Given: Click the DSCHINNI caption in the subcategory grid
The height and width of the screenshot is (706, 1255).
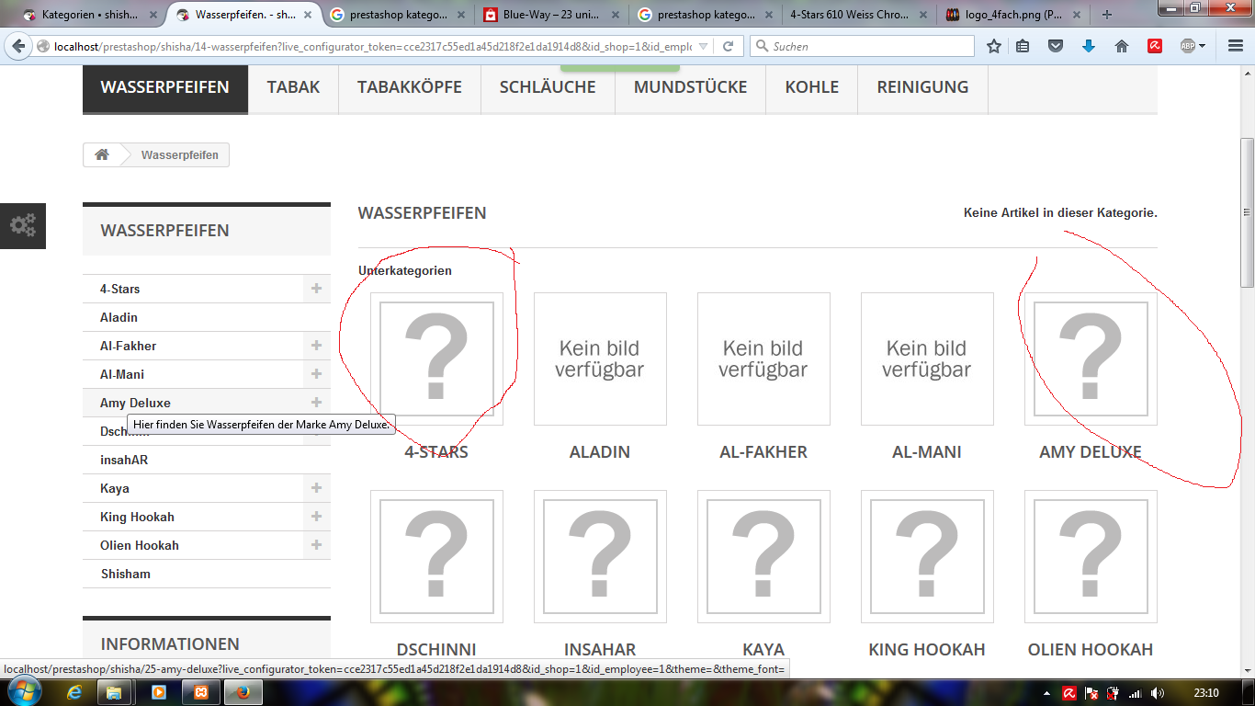Looking at the screenshot, I should [436, 650].
